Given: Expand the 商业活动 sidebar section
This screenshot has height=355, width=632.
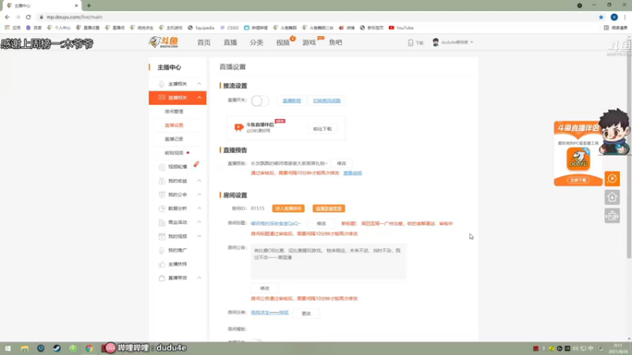Looking at the screenshot, I should [x=199, y=222].
